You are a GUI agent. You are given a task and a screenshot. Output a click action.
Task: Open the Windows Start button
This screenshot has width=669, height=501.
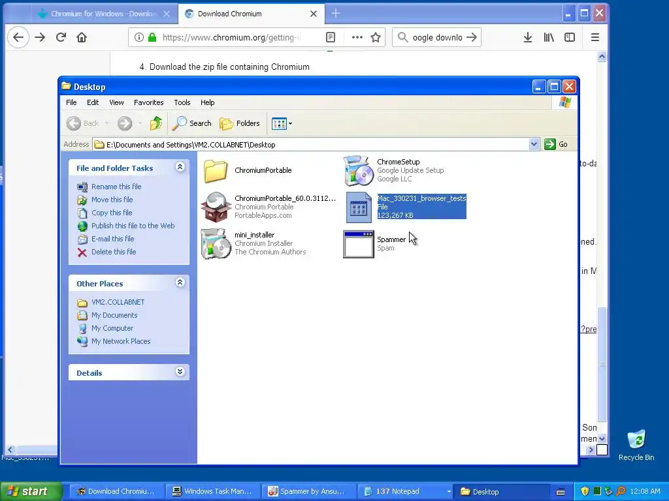(x=31, y=491)
